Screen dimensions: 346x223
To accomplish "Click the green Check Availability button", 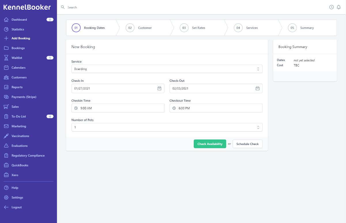I will point(210,144).
